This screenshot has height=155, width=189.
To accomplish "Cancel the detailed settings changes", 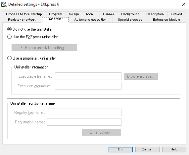I will pos(147,149).
